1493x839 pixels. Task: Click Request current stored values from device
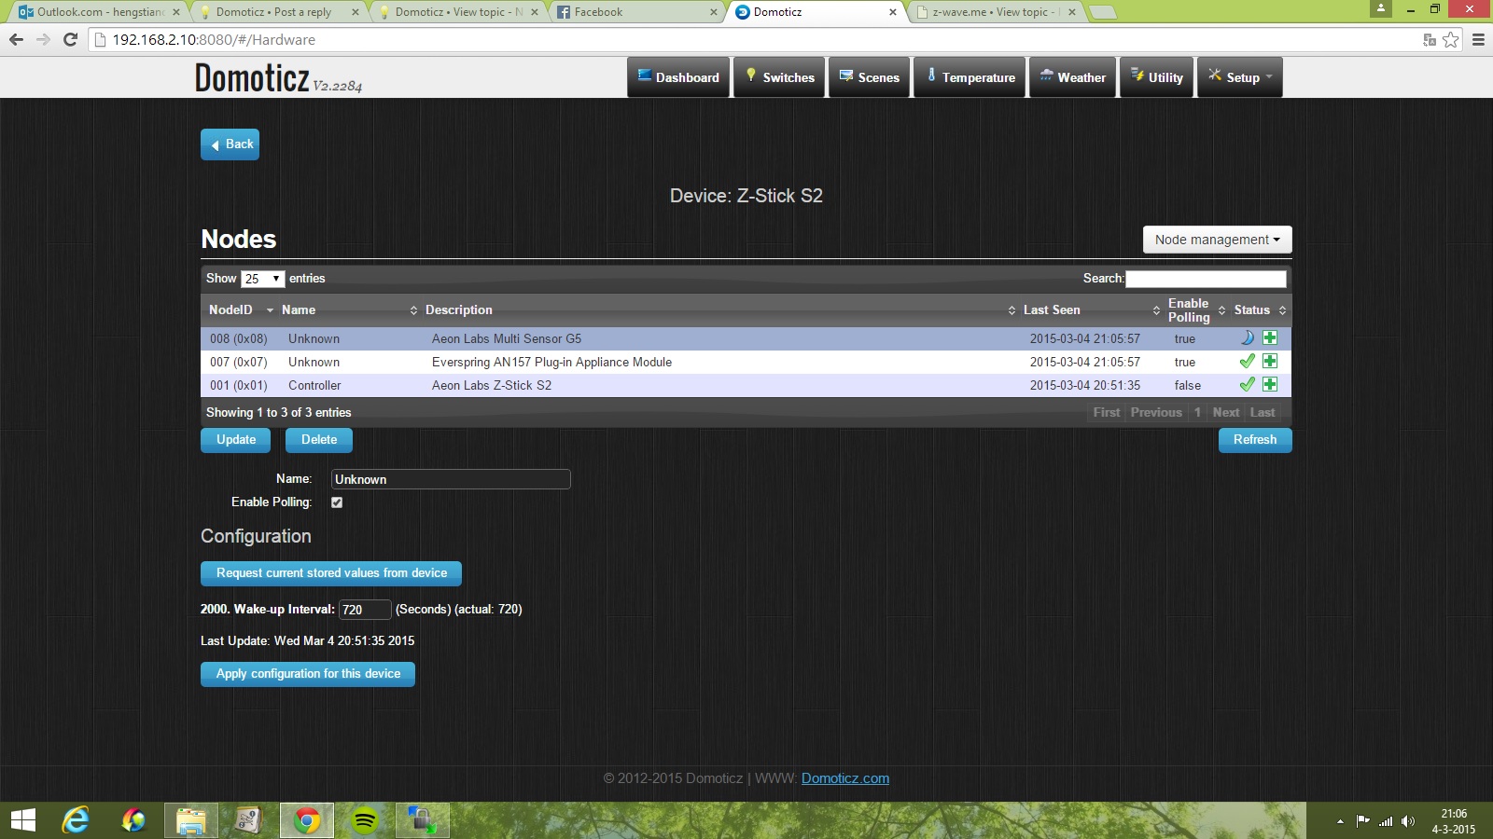pos(331,573)
